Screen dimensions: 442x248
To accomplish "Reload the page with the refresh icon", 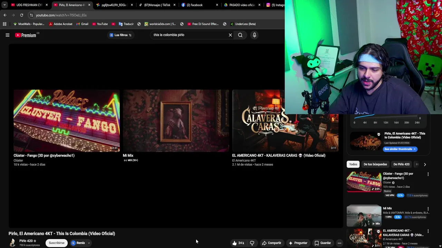I will tap(21, 15).
